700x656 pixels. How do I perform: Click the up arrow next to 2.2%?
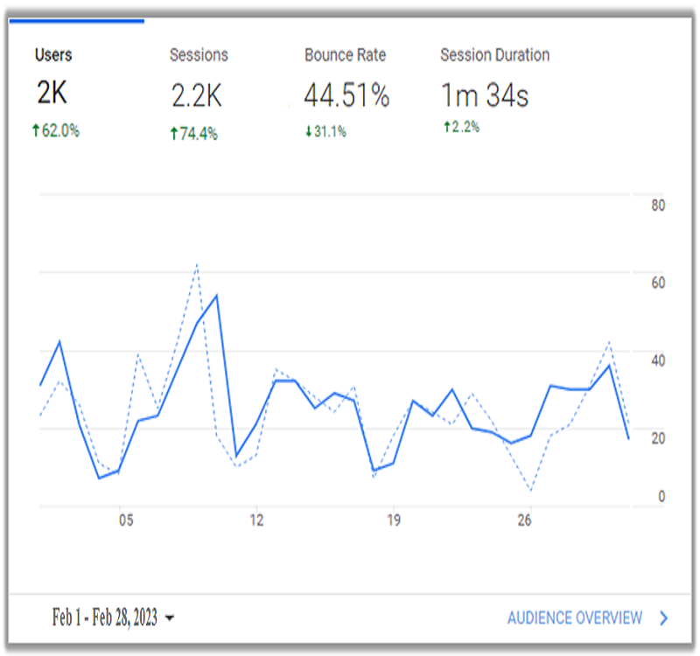(445, 128)
